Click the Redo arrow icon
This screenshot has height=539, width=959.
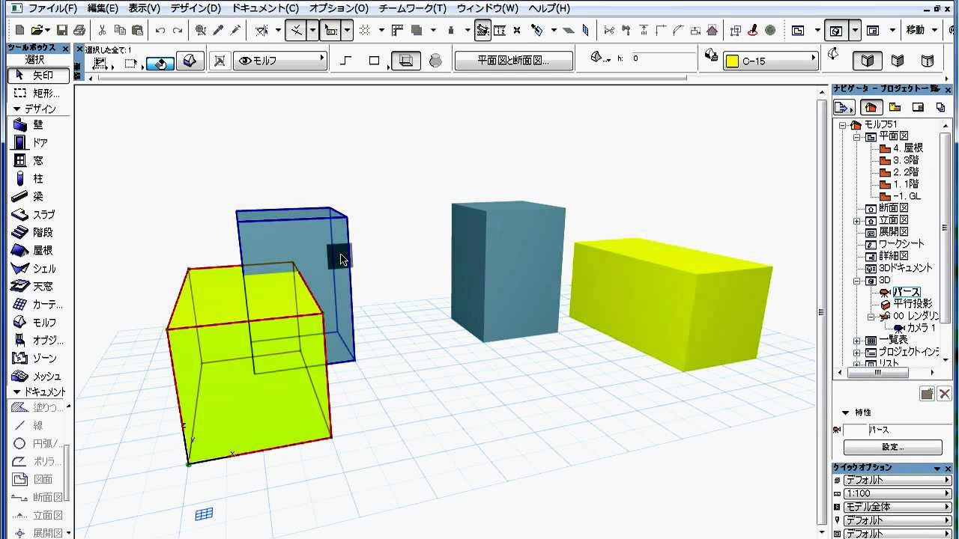(178, 31)
